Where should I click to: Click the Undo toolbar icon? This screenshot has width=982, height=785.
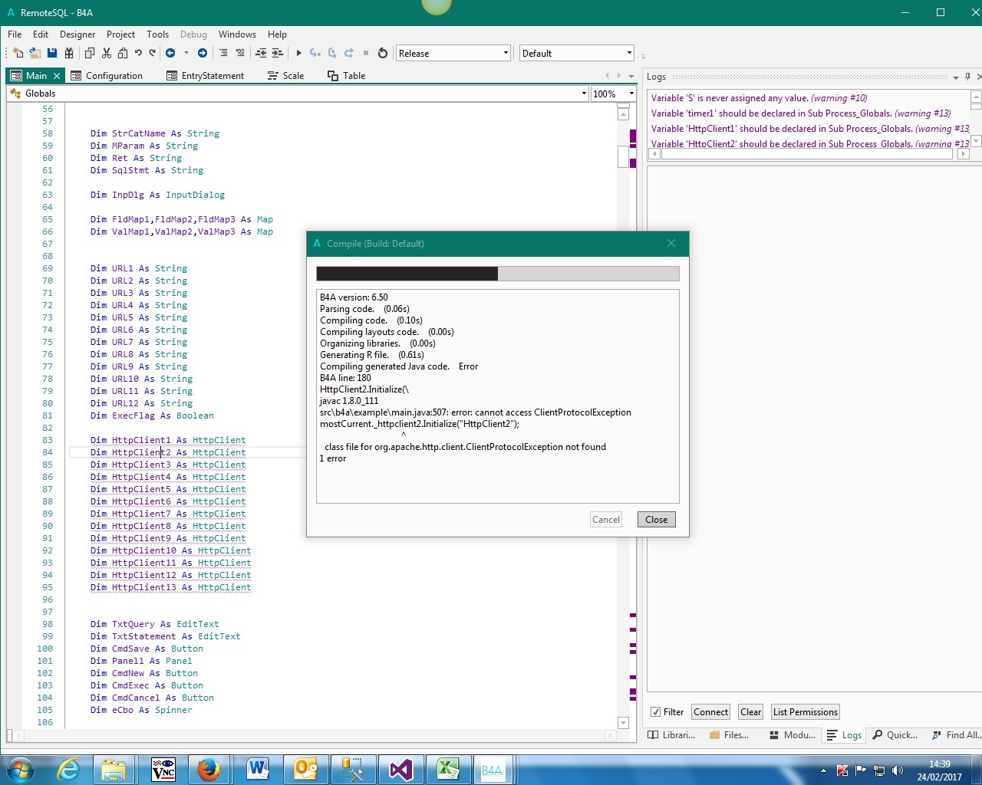tap(138, 53)
